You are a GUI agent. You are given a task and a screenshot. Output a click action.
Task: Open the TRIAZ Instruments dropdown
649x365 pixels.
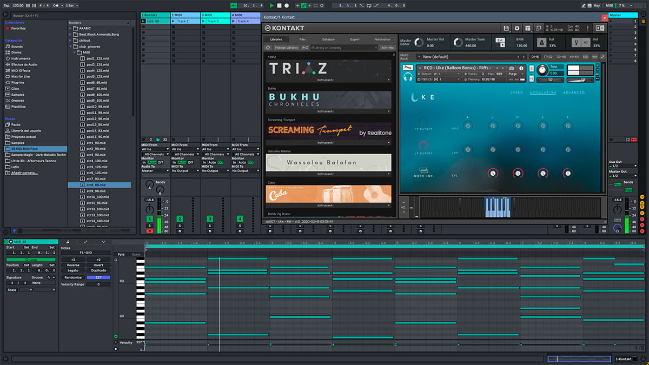pyautogui.click(x=389, y=79)
